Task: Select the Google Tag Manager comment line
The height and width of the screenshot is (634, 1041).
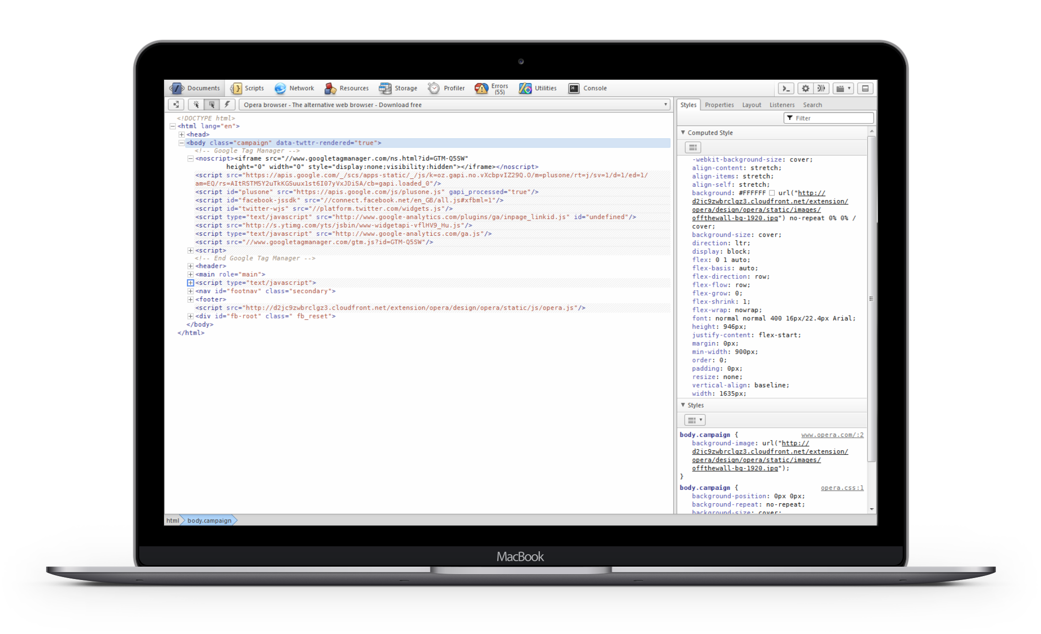Action: click(x=247, y=151)
